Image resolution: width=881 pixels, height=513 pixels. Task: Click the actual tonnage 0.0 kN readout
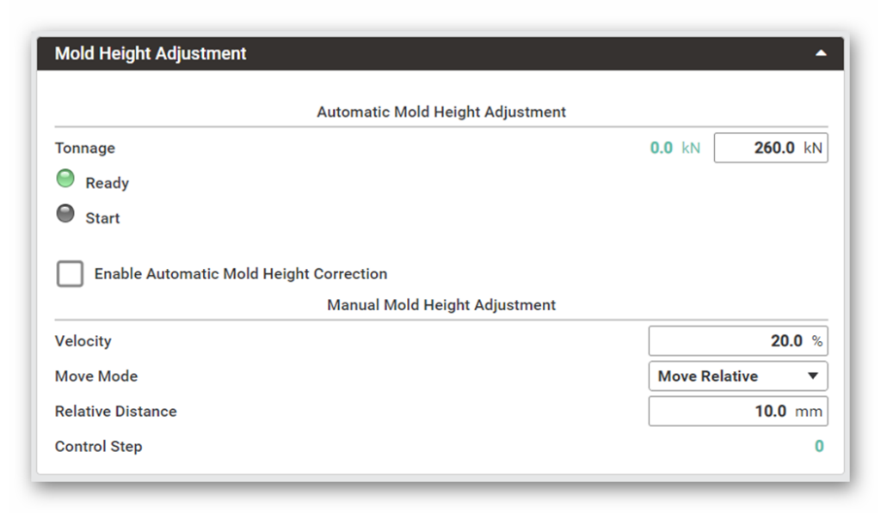tap(675, 148)
